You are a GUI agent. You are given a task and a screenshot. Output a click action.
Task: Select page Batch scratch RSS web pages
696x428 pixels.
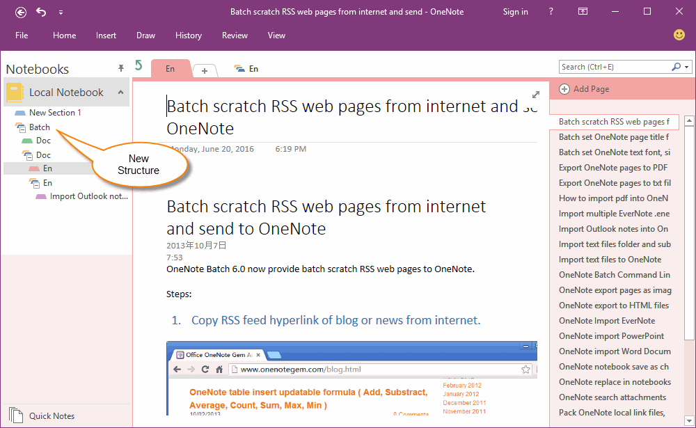[x=614, y=122]
